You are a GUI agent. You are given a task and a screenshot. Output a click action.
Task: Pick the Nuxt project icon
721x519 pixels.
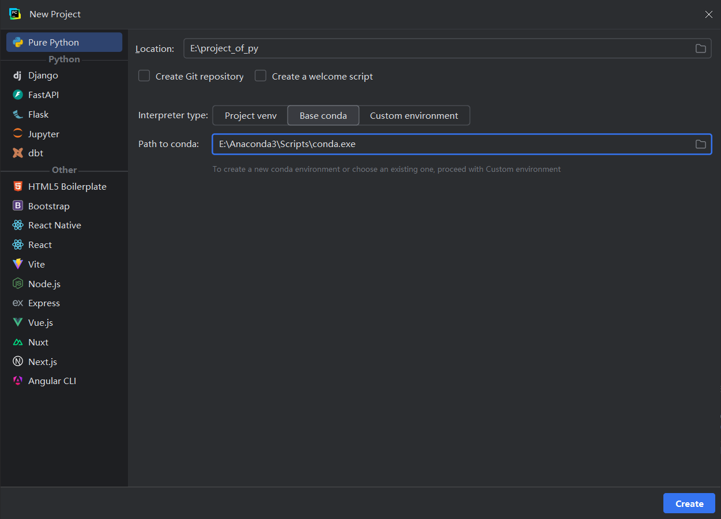click(x=18, y=342)
